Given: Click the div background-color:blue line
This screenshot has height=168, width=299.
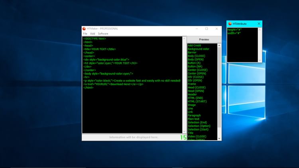Looking at the screenshot, I should point(106,60).
